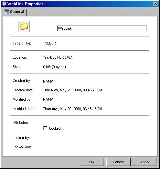Click the WebLink Properties title bar icon
The width and height of the screenshot is (160, 169).
[x=4, y=4]
